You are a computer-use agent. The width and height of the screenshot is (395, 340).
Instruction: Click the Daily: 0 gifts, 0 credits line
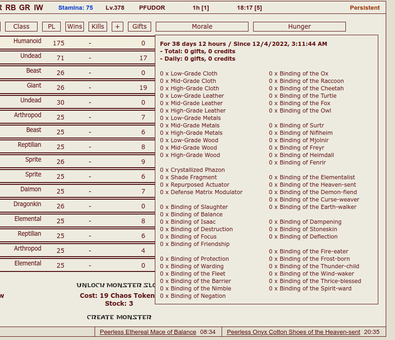coord(197,59)
